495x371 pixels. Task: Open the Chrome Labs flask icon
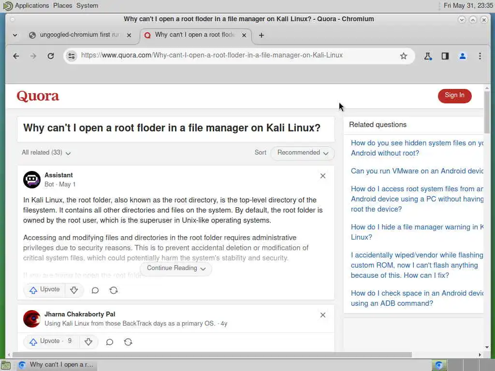[x=428, y=56]
